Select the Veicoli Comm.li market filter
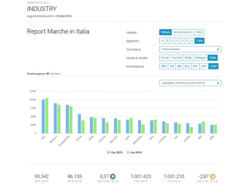 [183, 32]
